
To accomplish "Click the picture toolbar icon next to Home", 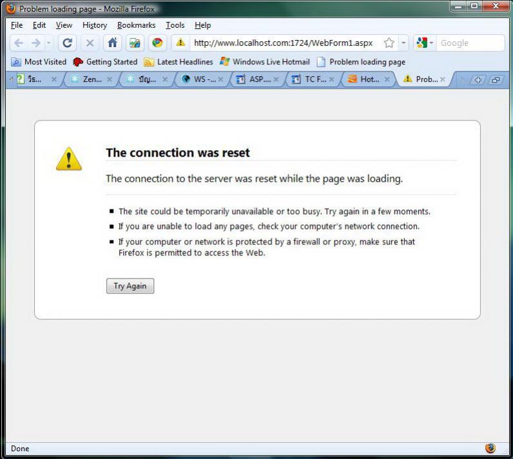I will [x=135, y=43].
